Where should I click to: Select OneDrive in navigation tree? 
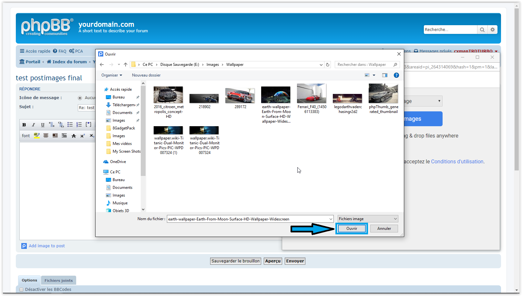tap(115, 162)
